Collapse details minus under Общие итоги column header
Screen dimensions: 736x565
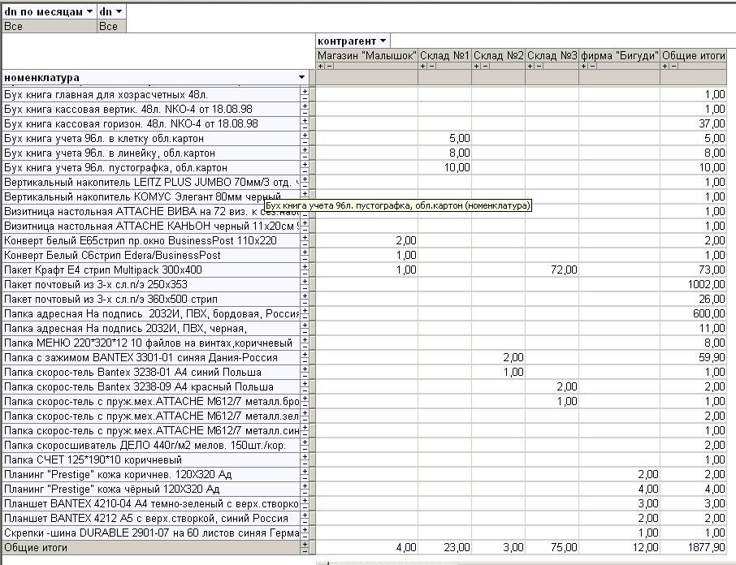coord(674,66)
